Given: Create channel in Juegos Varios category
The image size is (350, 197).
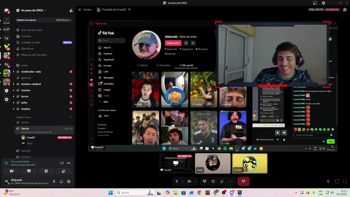Looking at the screenshot, I should click(71, 117).
